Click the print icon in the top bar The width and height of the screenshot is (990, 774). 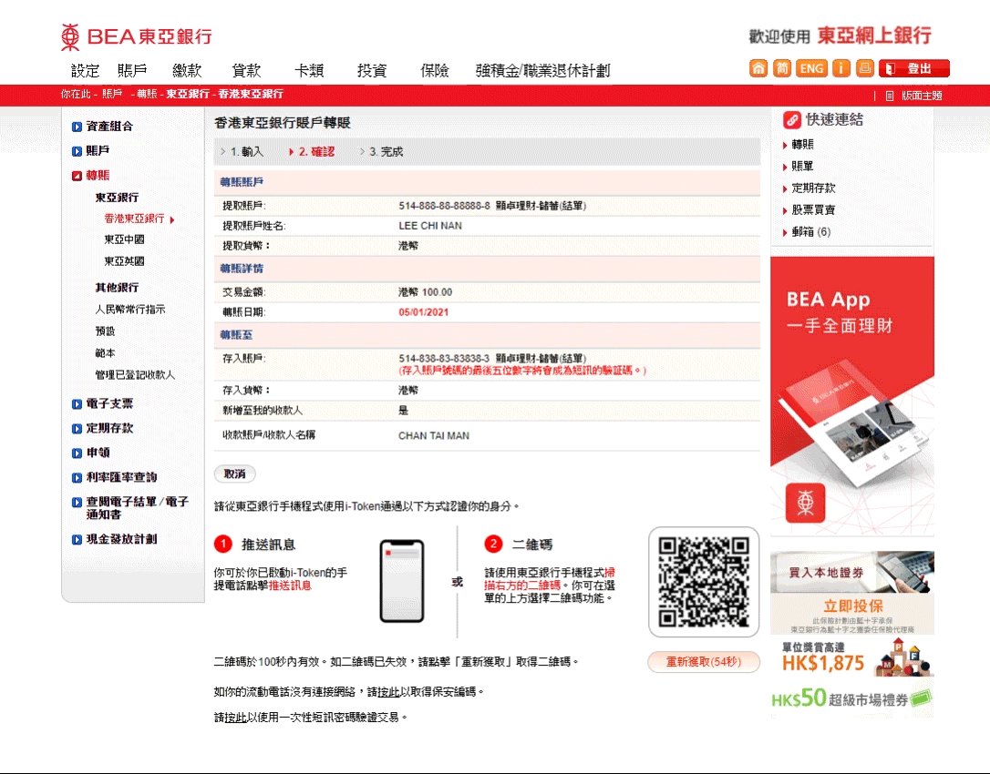click(x=864, y=68)
